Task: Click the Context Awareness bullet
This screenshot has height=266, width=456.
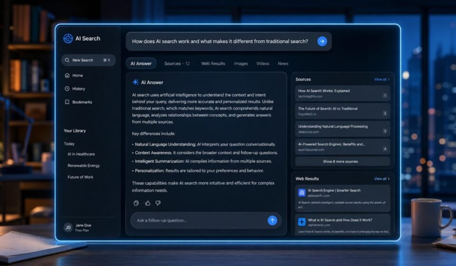Action: click(x=205, y=152)
